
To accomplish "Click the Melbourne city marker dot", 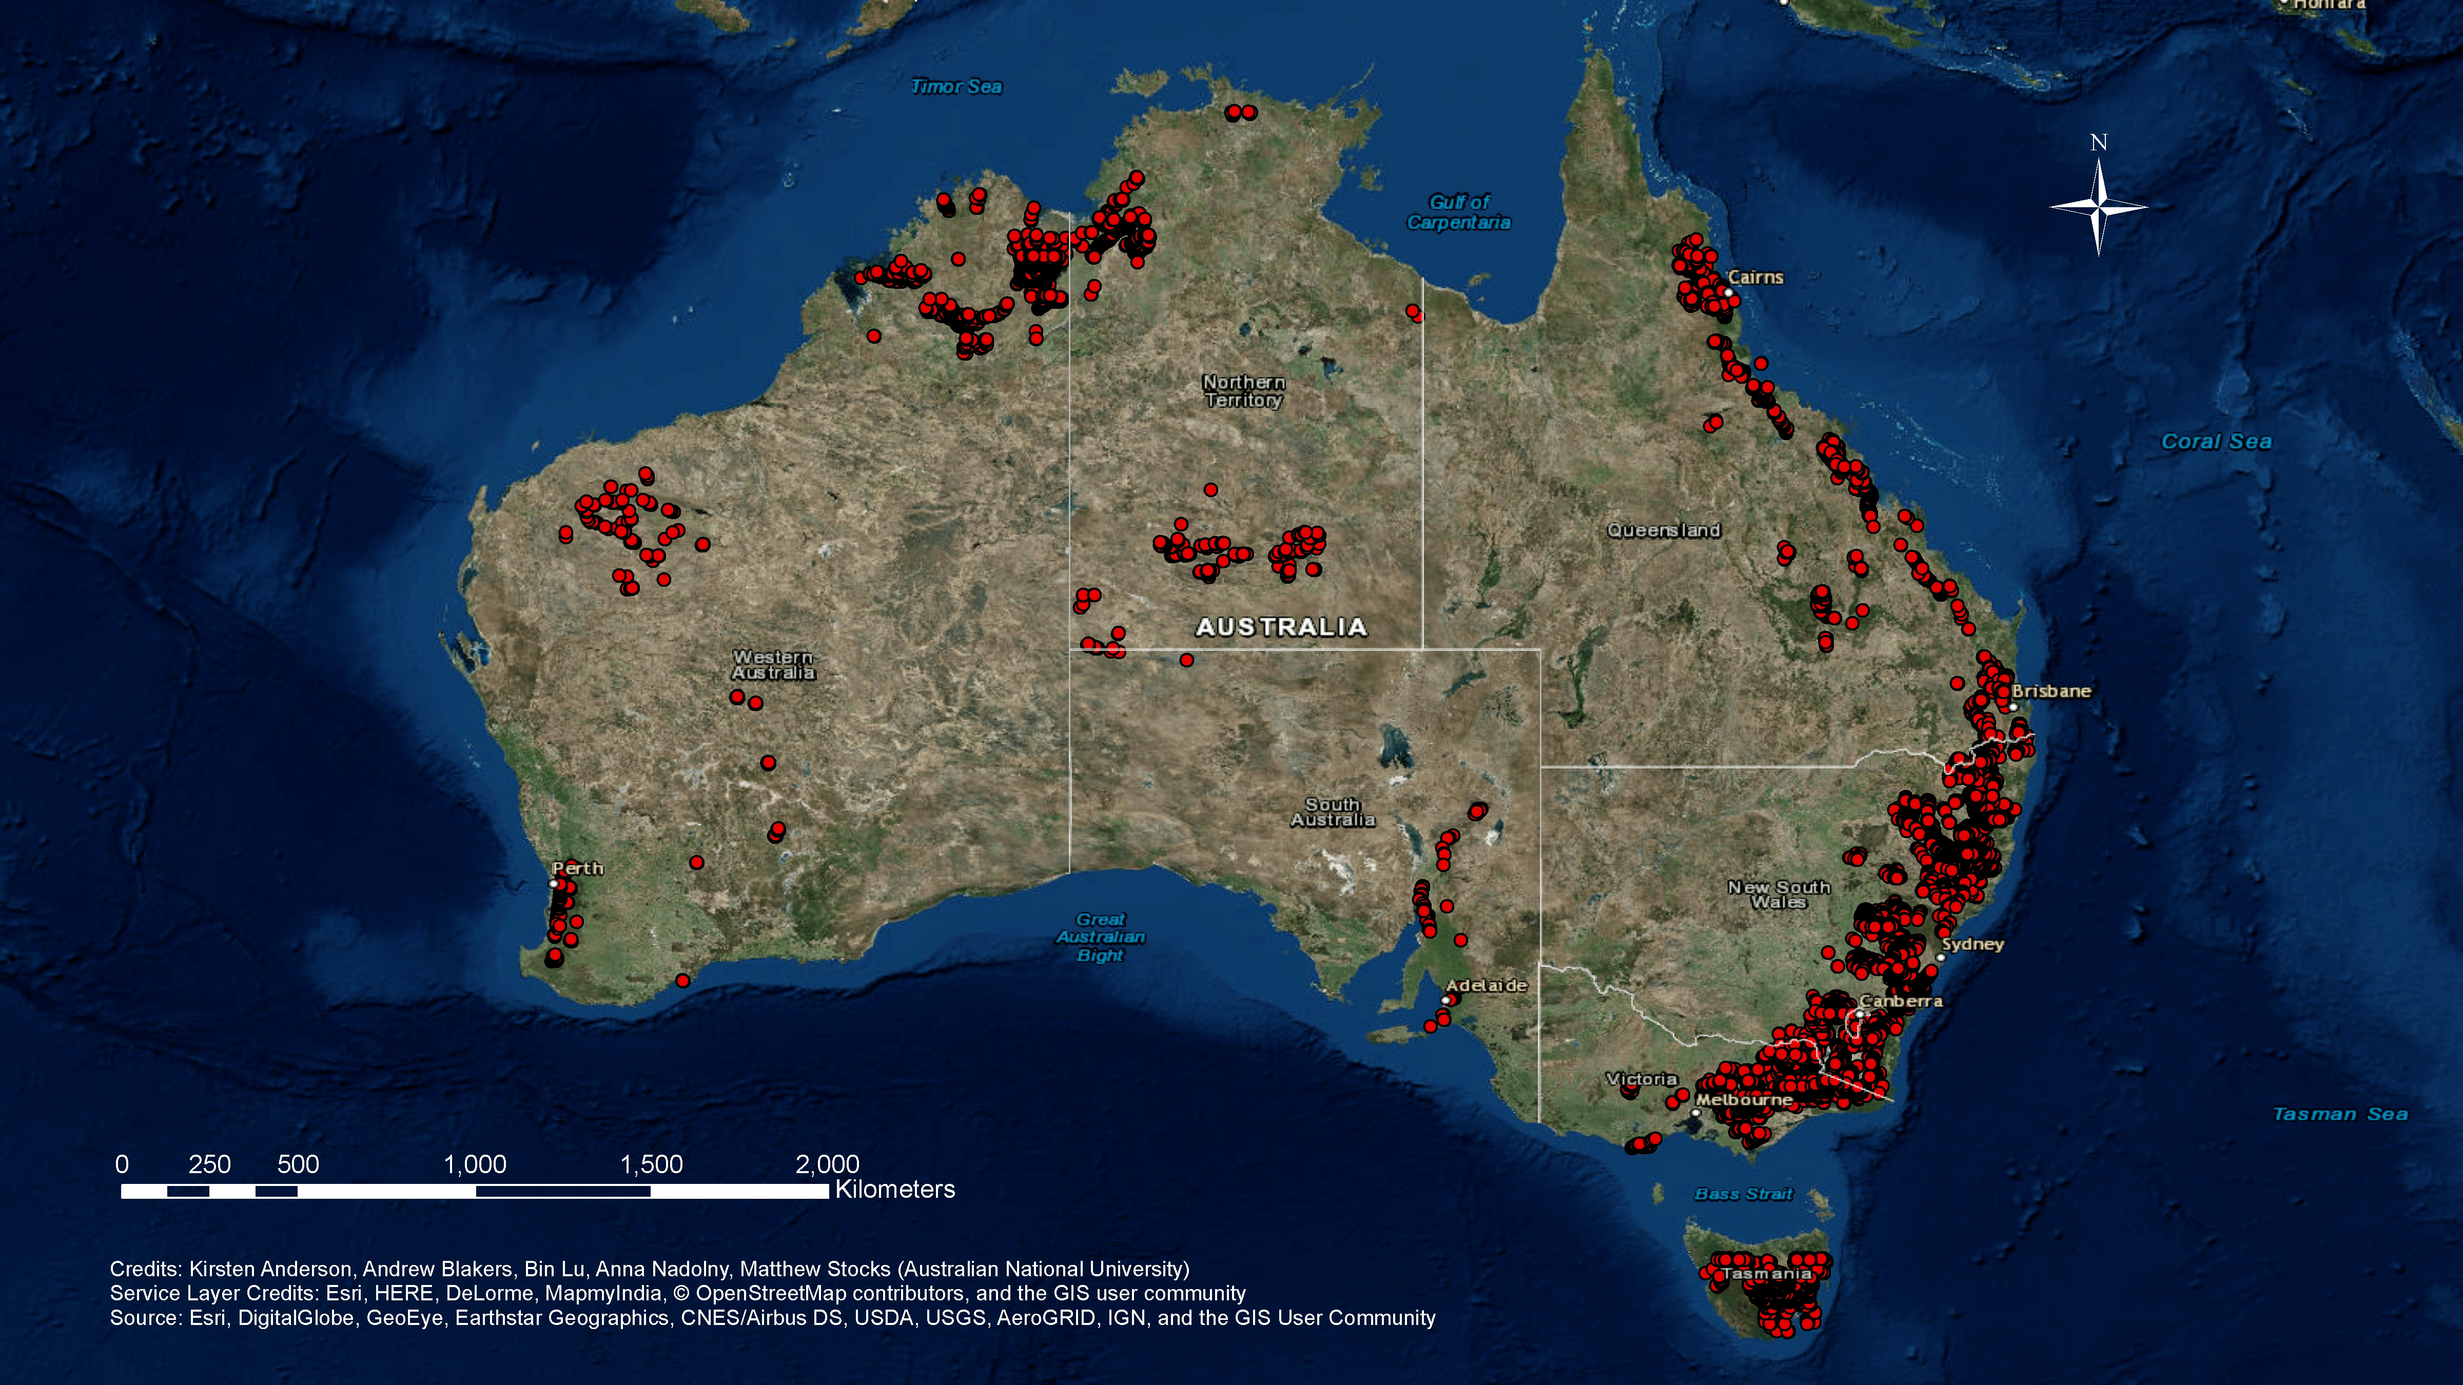I will 1696,1113.
